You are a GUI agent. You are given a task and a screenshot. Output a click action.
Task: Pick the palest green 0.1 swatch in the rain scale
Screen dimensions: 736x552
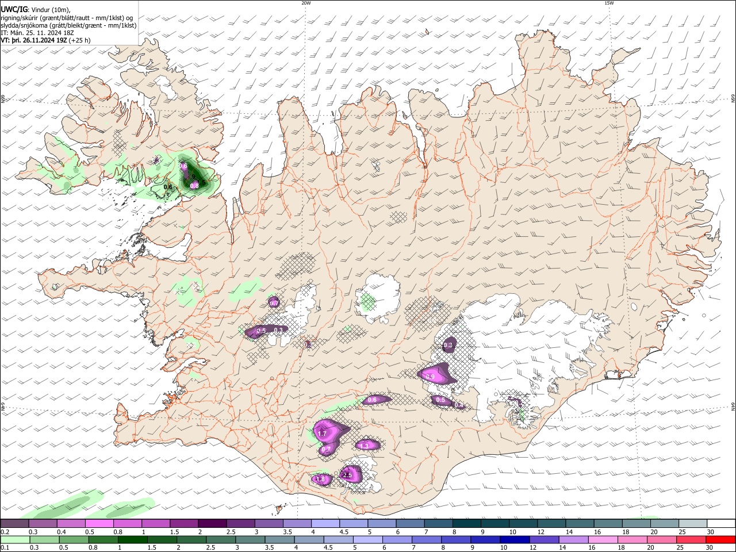[x=14, y=539]
